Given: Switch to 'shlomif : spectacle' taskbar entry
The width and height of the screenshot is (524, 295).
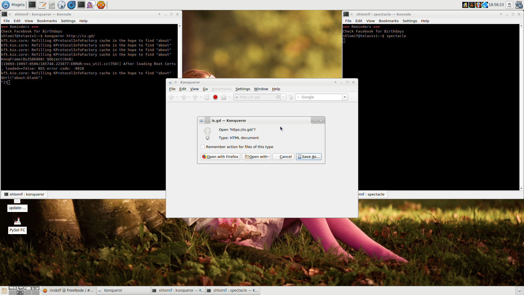Looking at the screenshot, I should 233,290.
